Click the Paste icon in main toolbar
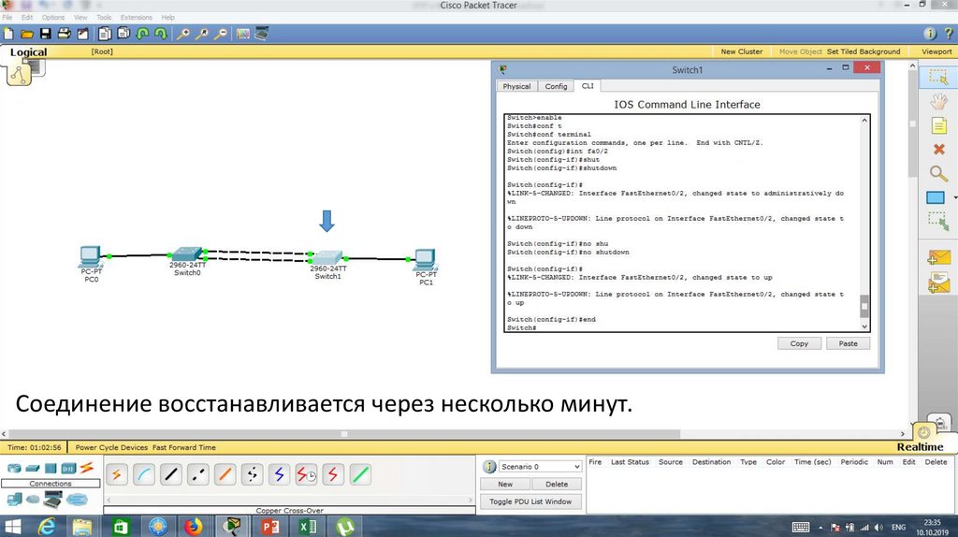This screenshot has height=537, width=958. coord(124,35)
